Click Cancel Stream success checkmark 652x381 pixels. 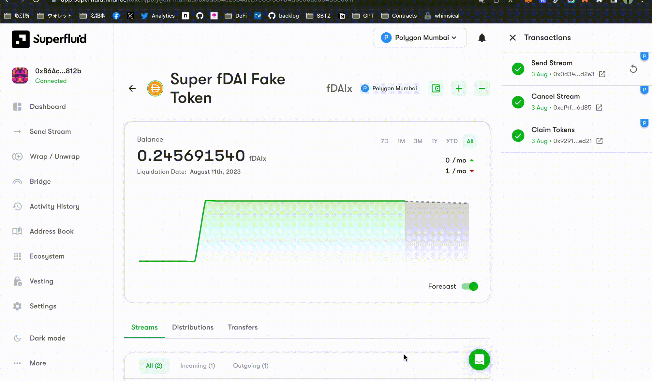tap(518, 102)
